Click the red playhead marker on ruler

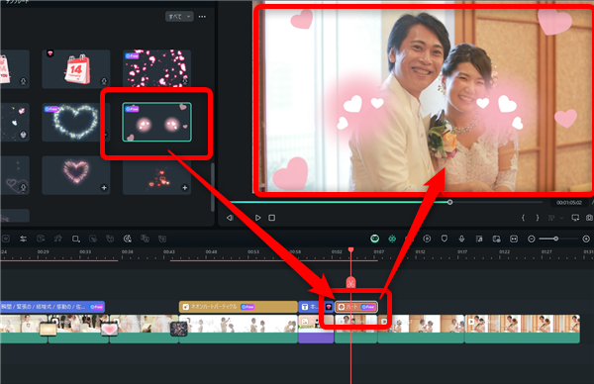point(350,249)
